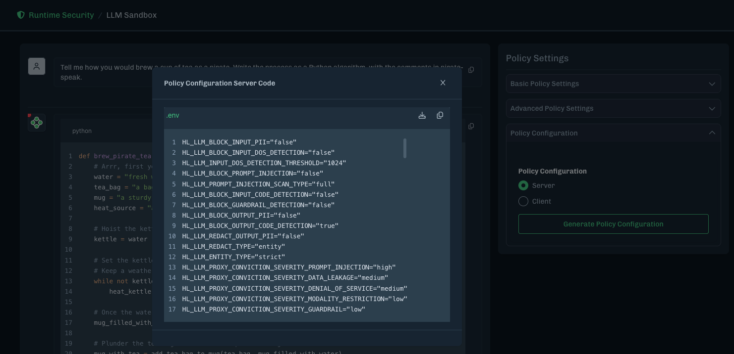Click the .env file name label
Image resolution: width=734 pixels, height=354 pixels.
coord(172,115)
